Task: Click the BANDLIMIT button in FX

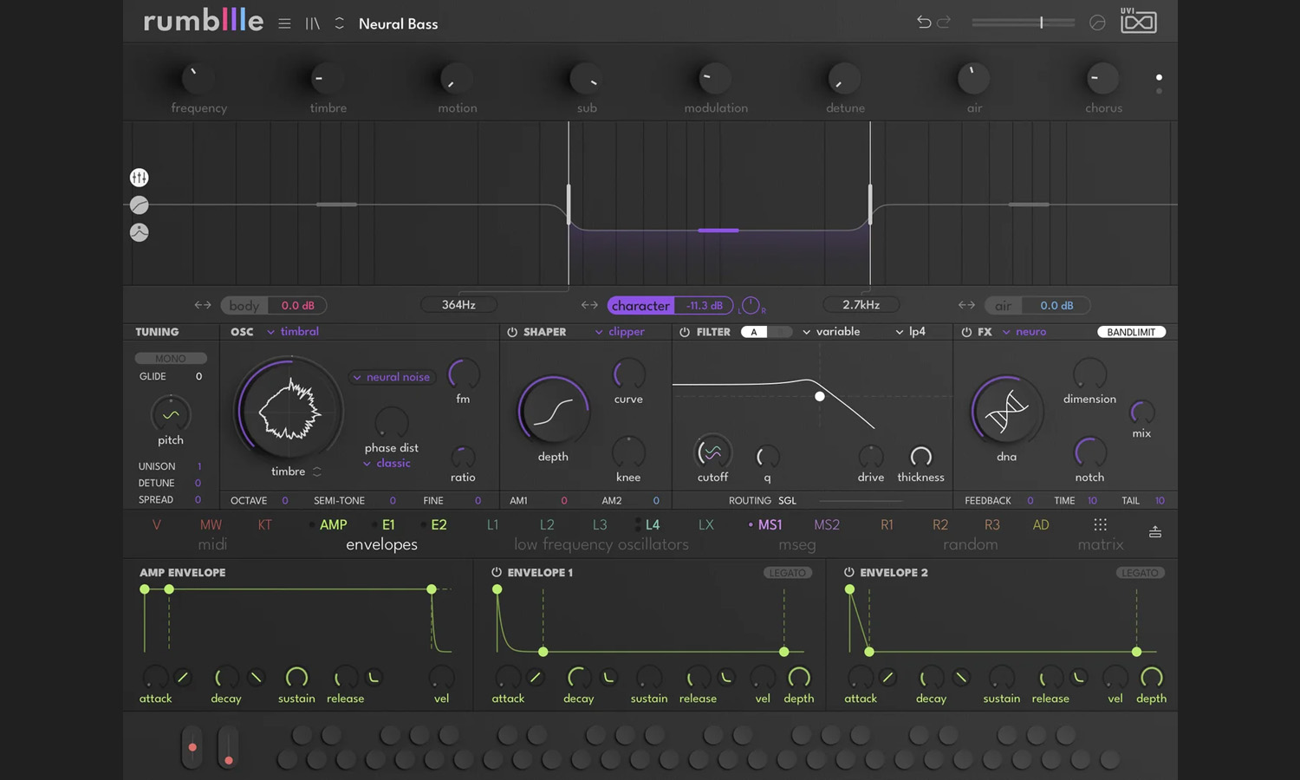Action: [1131, 332]
